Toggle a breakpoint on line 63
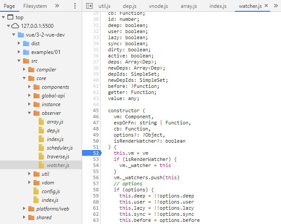The image size is (281, 224). tap(96, 220)
